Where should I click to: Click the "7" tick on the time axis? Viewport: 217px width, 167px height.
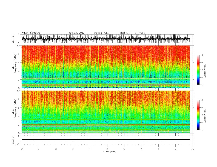141,149
